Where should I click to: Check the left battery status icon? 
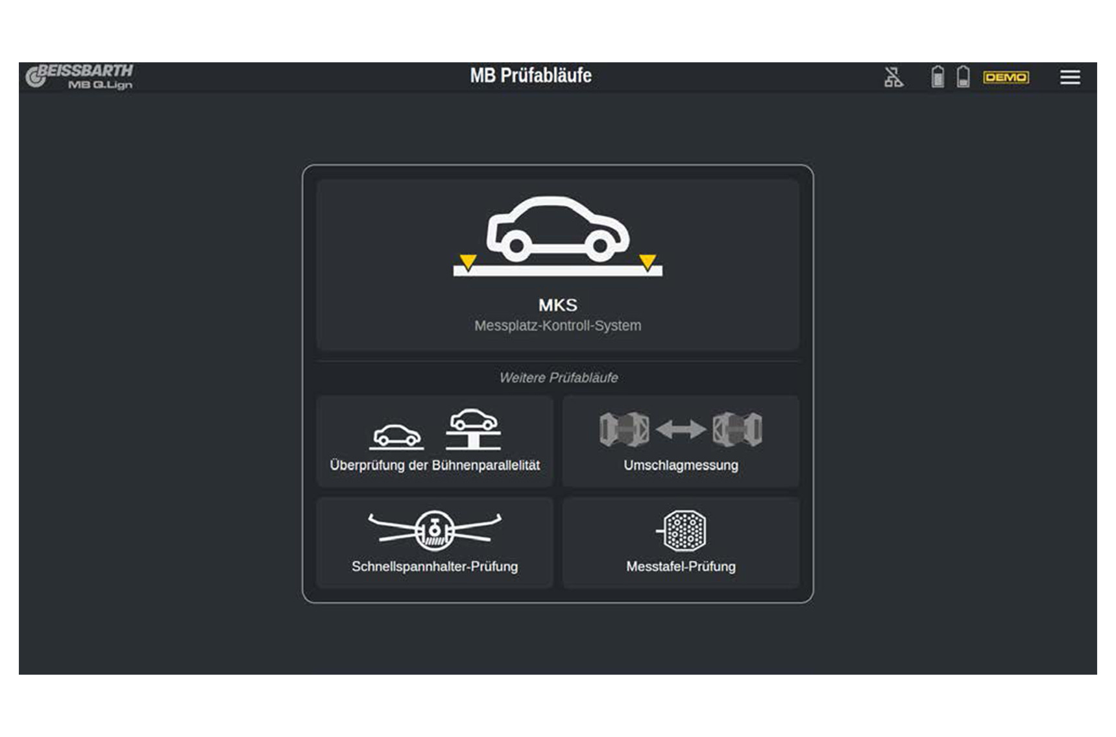(x=937, y=77)
